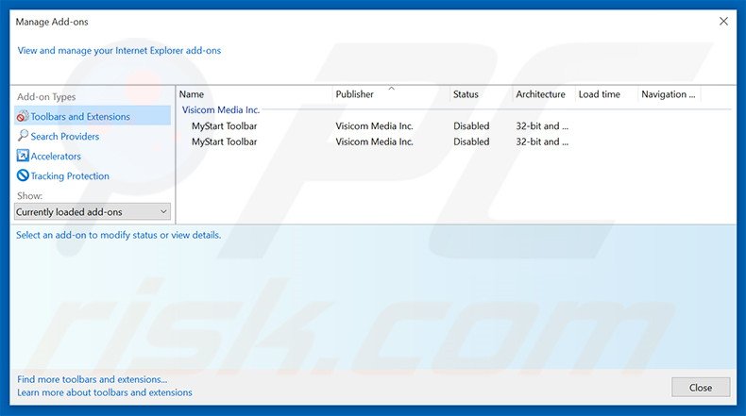The width and height of the screenshot is (746, 416).
Task: Click the Load time column header
Action: (604, 94)
